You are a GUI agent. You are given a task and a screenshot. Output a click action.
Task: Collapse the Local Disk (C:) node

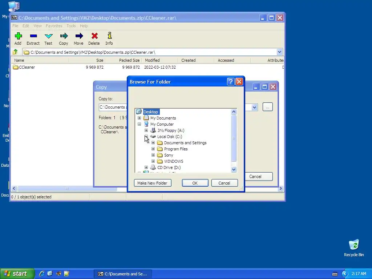coord(146,137)
